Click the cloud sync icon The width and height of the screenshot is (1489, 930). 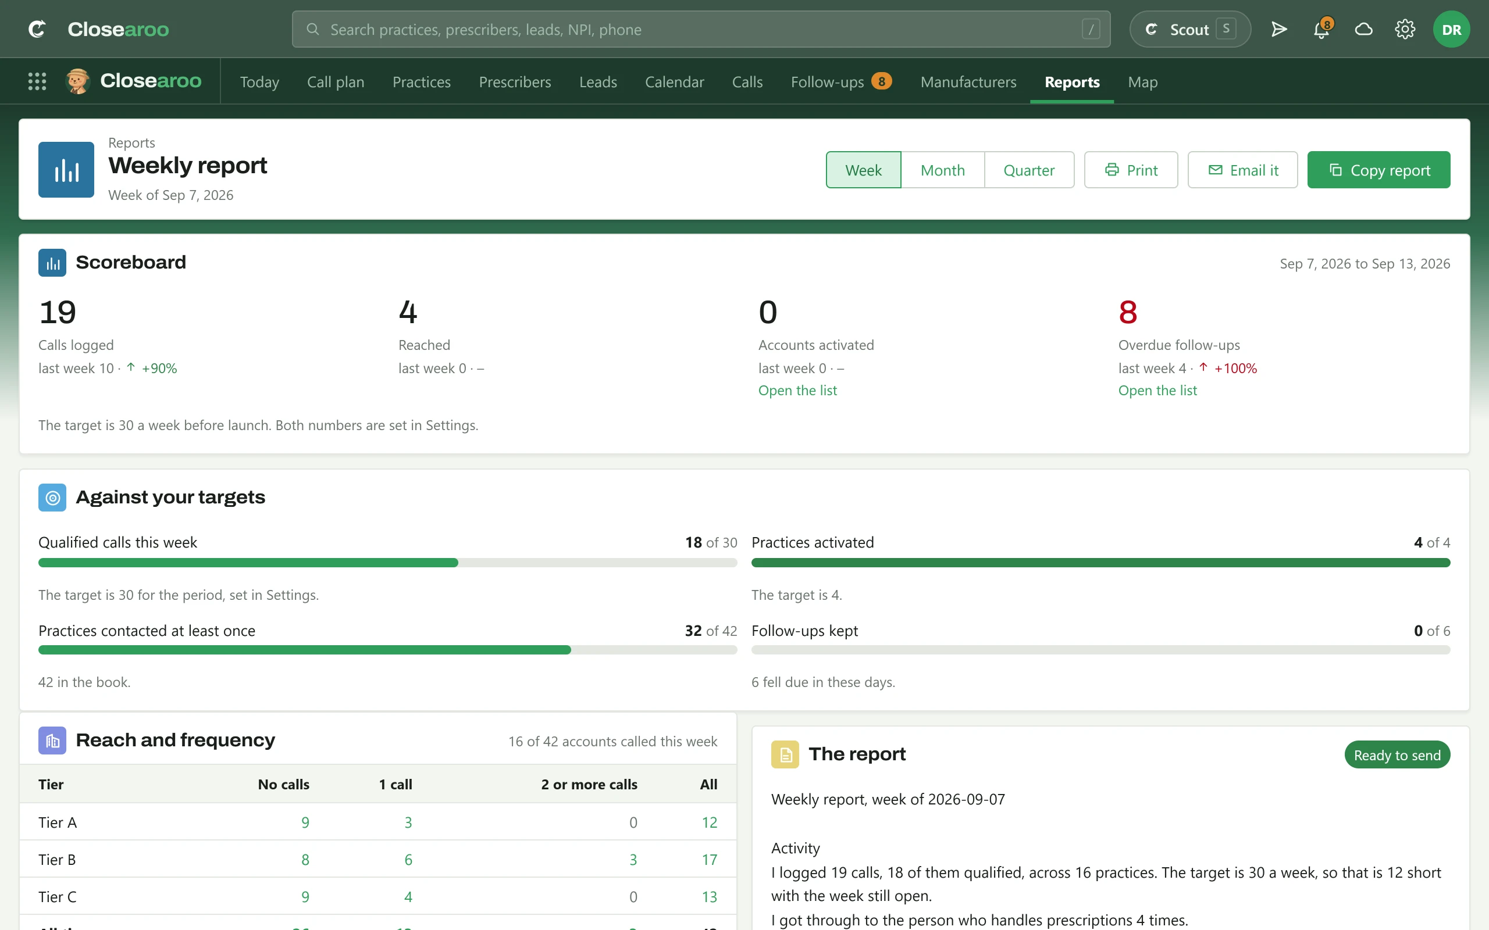1363,29
